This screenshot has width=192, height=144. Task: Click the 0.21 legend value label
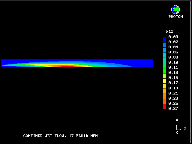coord(173,93)
